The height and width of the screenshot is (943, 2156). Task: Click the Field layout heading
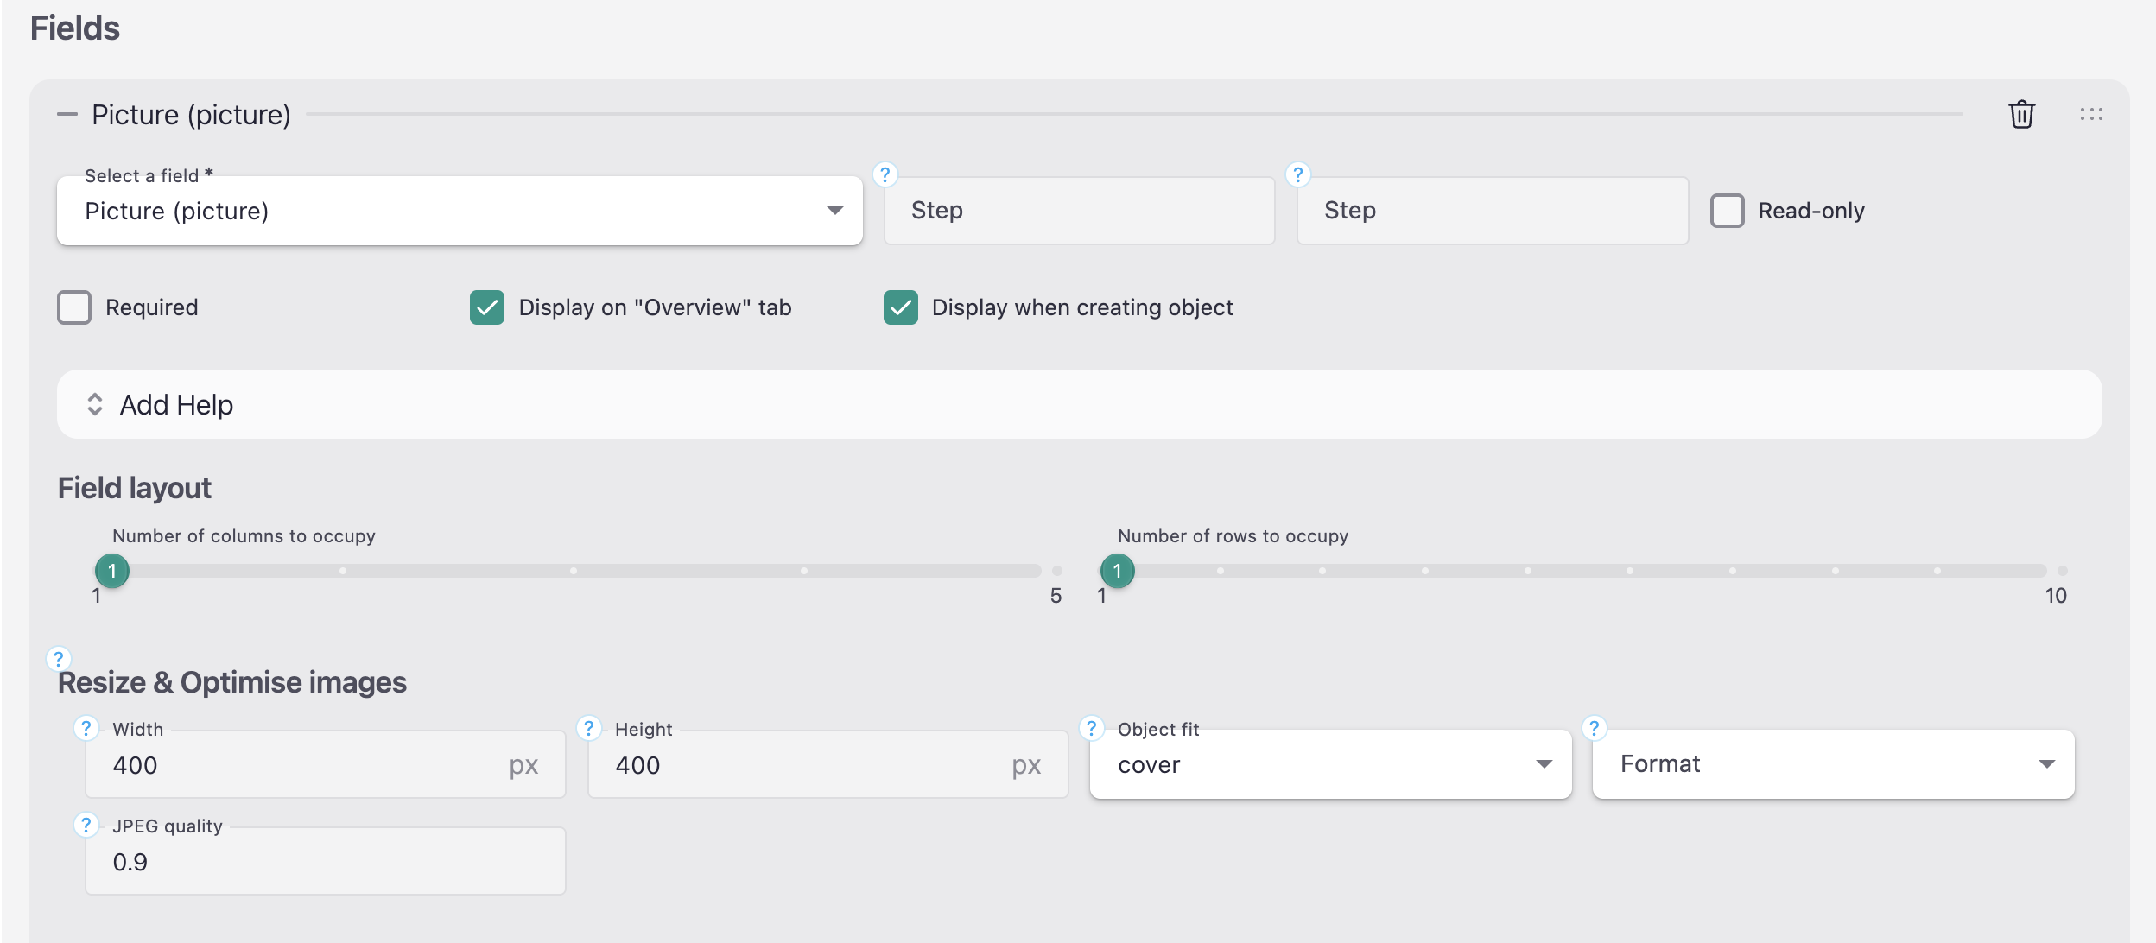[x=135, y=489]
